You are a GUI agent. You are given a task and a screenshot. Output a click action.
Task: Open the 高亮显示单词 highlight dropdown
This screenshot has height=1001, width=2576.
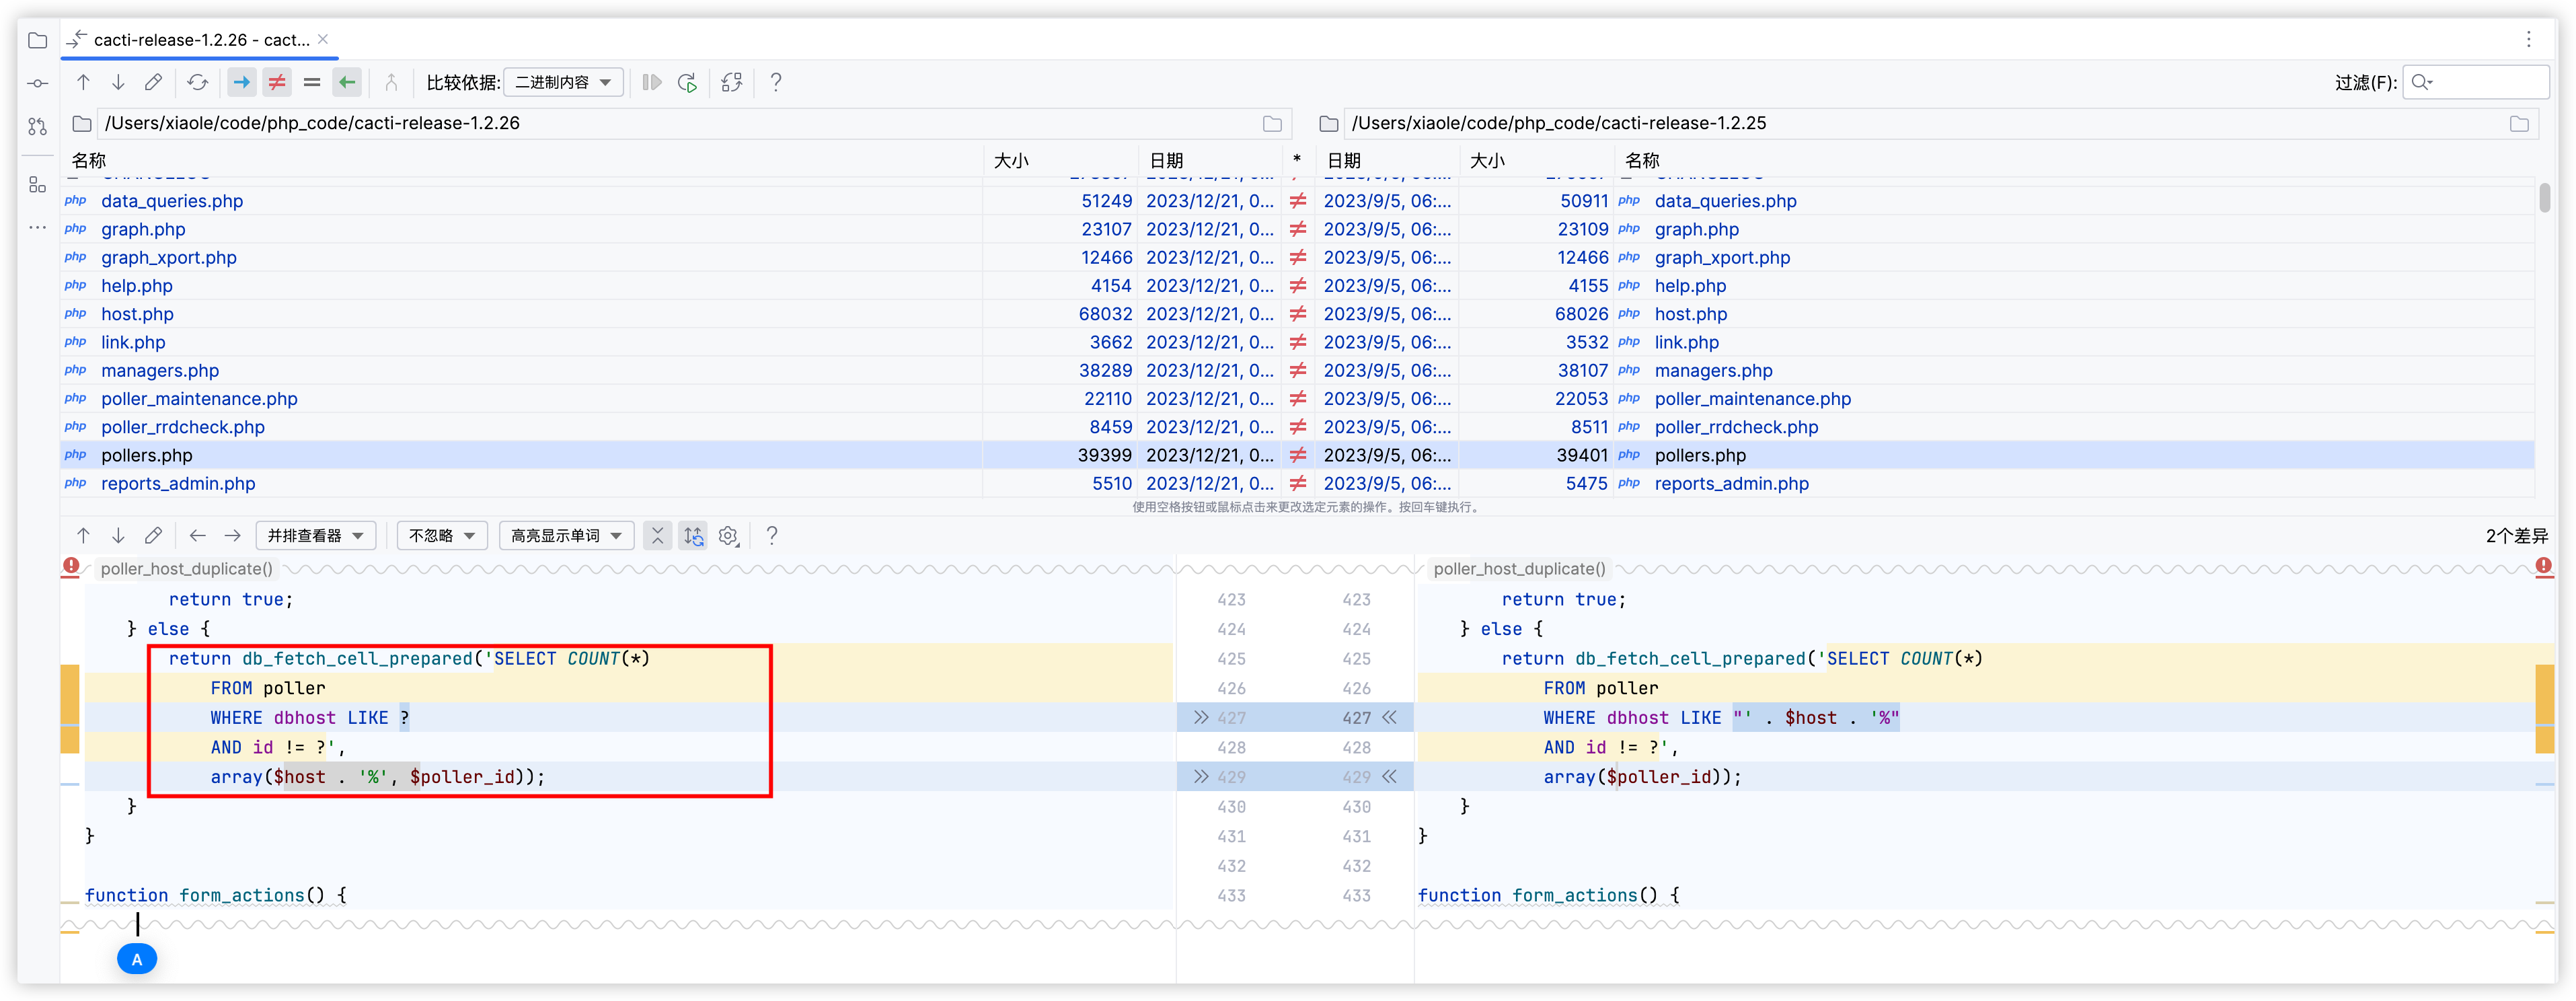coord(566,536)
